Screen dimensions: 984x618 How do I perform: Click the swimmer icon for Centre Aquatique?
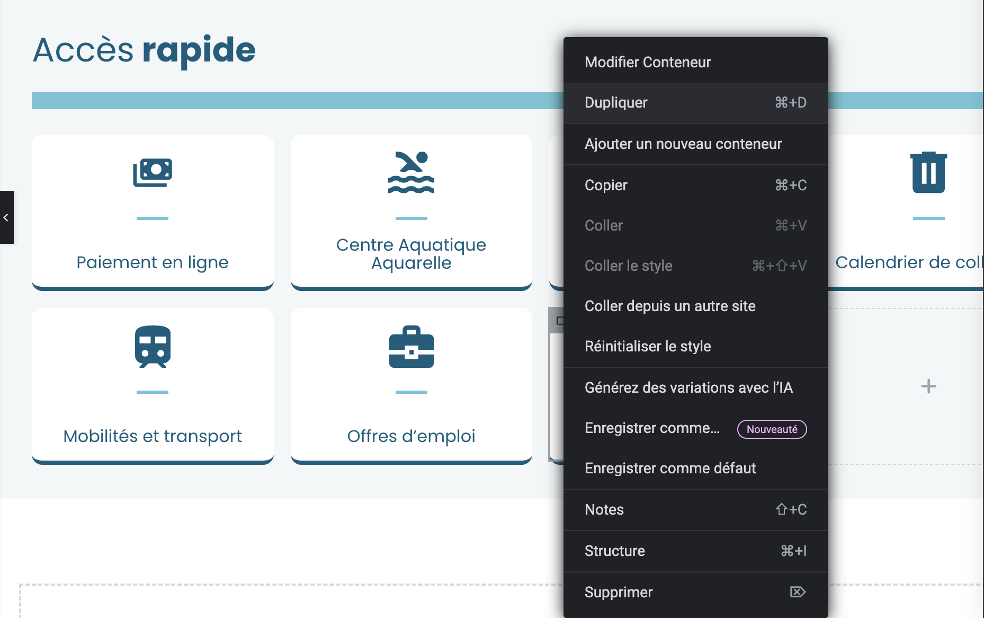tap(411, 172)
